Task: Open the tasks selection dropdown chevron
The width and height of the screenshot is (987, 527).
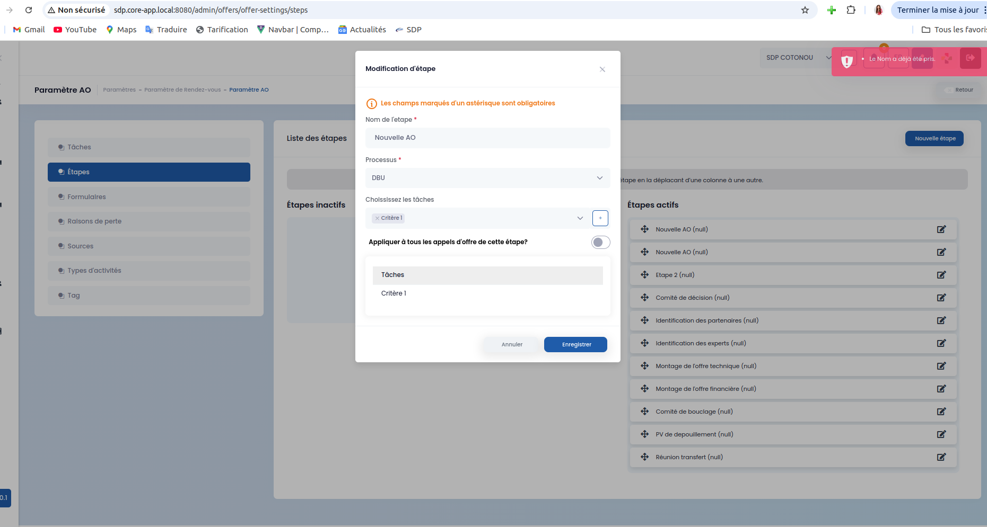Action: point(580,218)
